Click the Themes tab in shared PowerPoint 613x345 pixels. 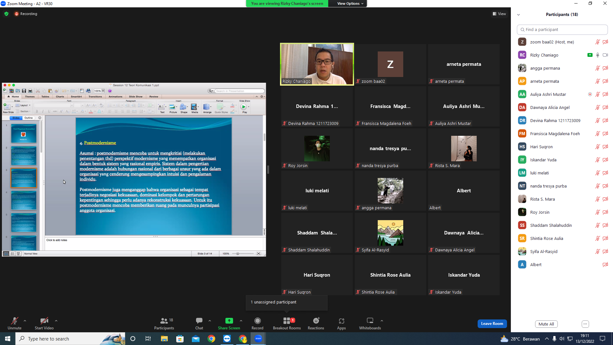30,96
